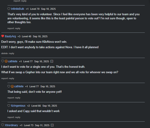Report cathlete's Gopher swap comment
Image resolution: width=150 pixels, height=128 pixels.
click(4, 78)
